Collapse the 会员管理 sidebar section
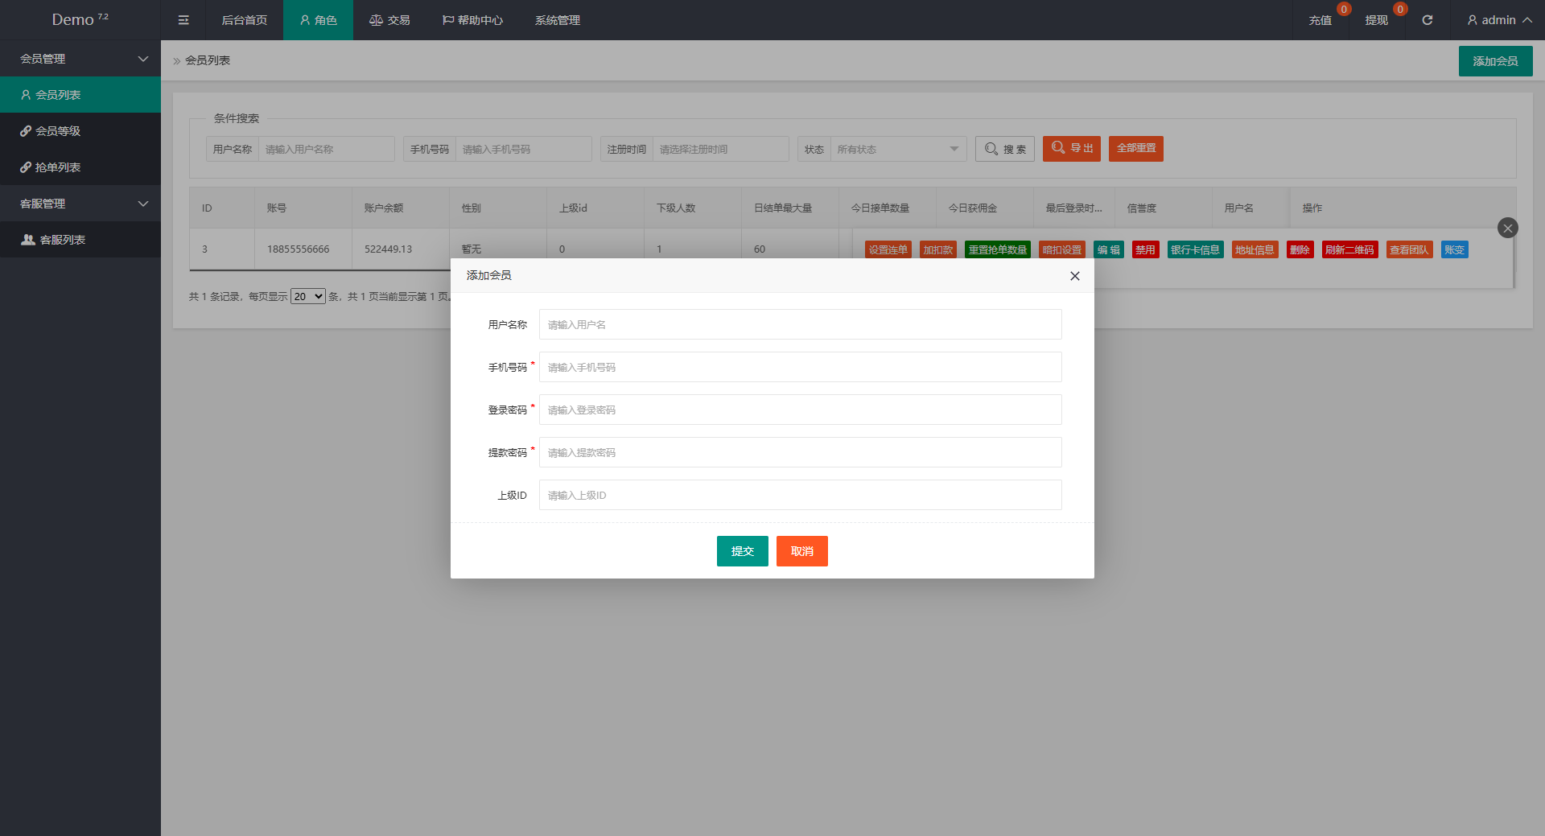 80,59
